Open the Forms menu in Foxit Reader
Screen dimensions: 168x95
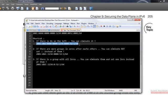(26, 4)
